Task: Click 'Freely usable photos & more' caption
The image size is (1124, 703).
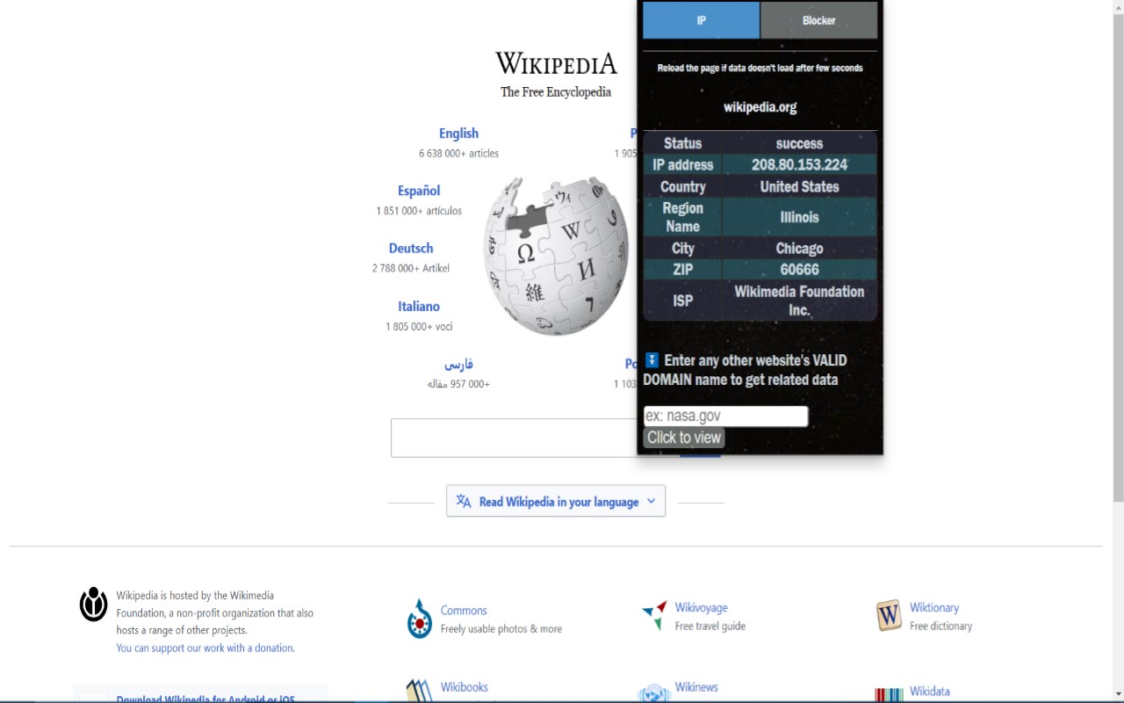Action: coord(501,629)
